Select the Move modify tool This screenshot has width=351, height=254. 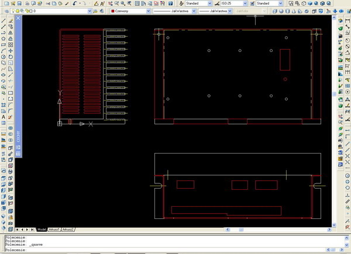(11, 51)
